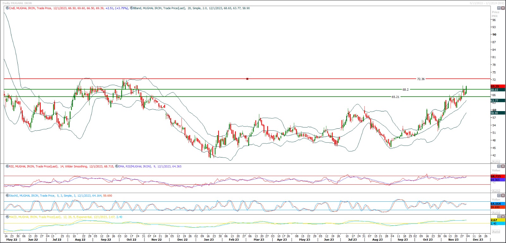Click the Daily MUGHAL IRON chart title
The height and width of the screenshot is (243, 506).
(17, 3)
